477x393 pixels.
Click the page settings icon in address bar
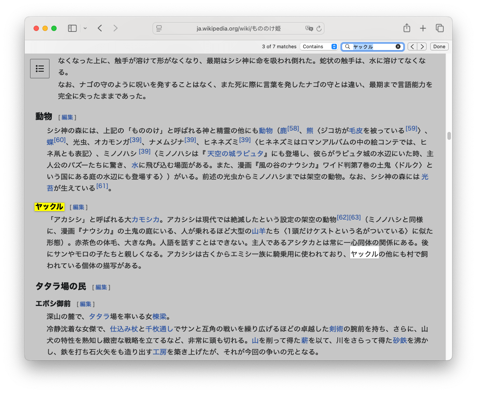point(159,28)
